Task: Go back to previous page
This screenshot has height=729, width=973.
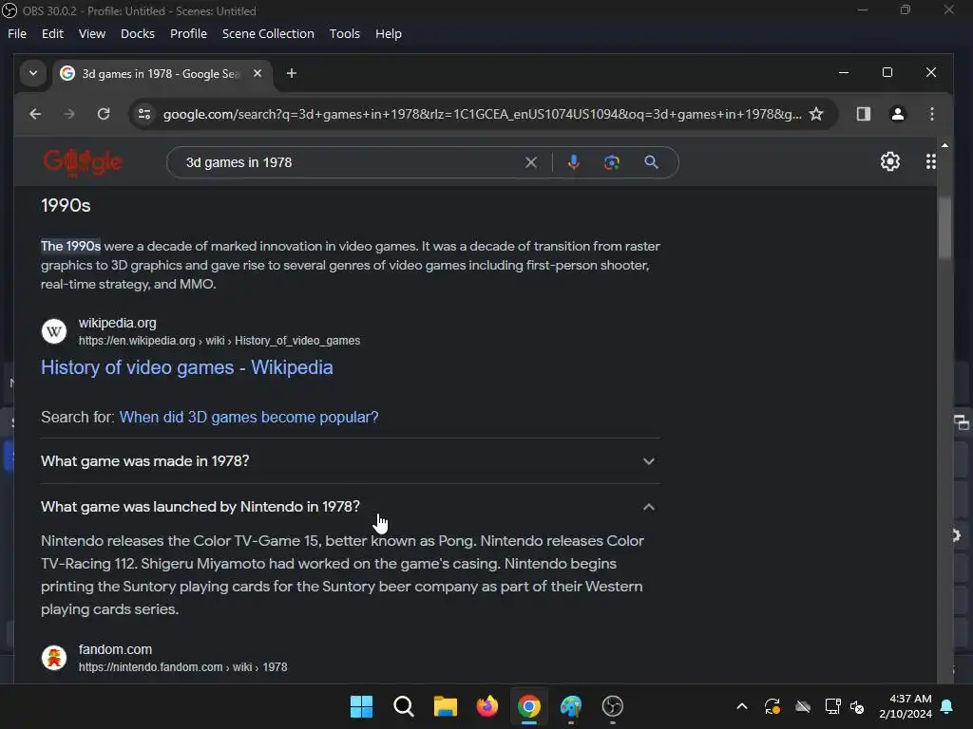Action: click(x=35, y=114)
